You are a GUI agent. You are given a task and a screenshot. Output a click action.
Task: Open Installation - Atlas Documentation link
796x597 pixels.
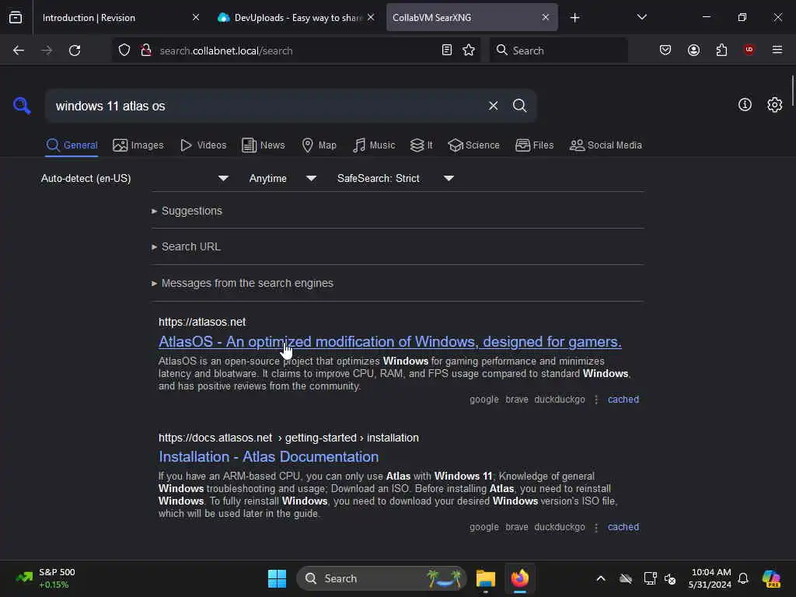[268, 456]
